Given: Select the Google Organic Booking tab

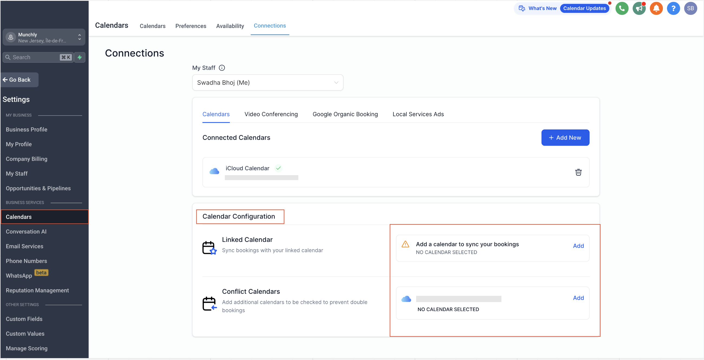Looking at the screenshot, I should [x=345, y=114].
